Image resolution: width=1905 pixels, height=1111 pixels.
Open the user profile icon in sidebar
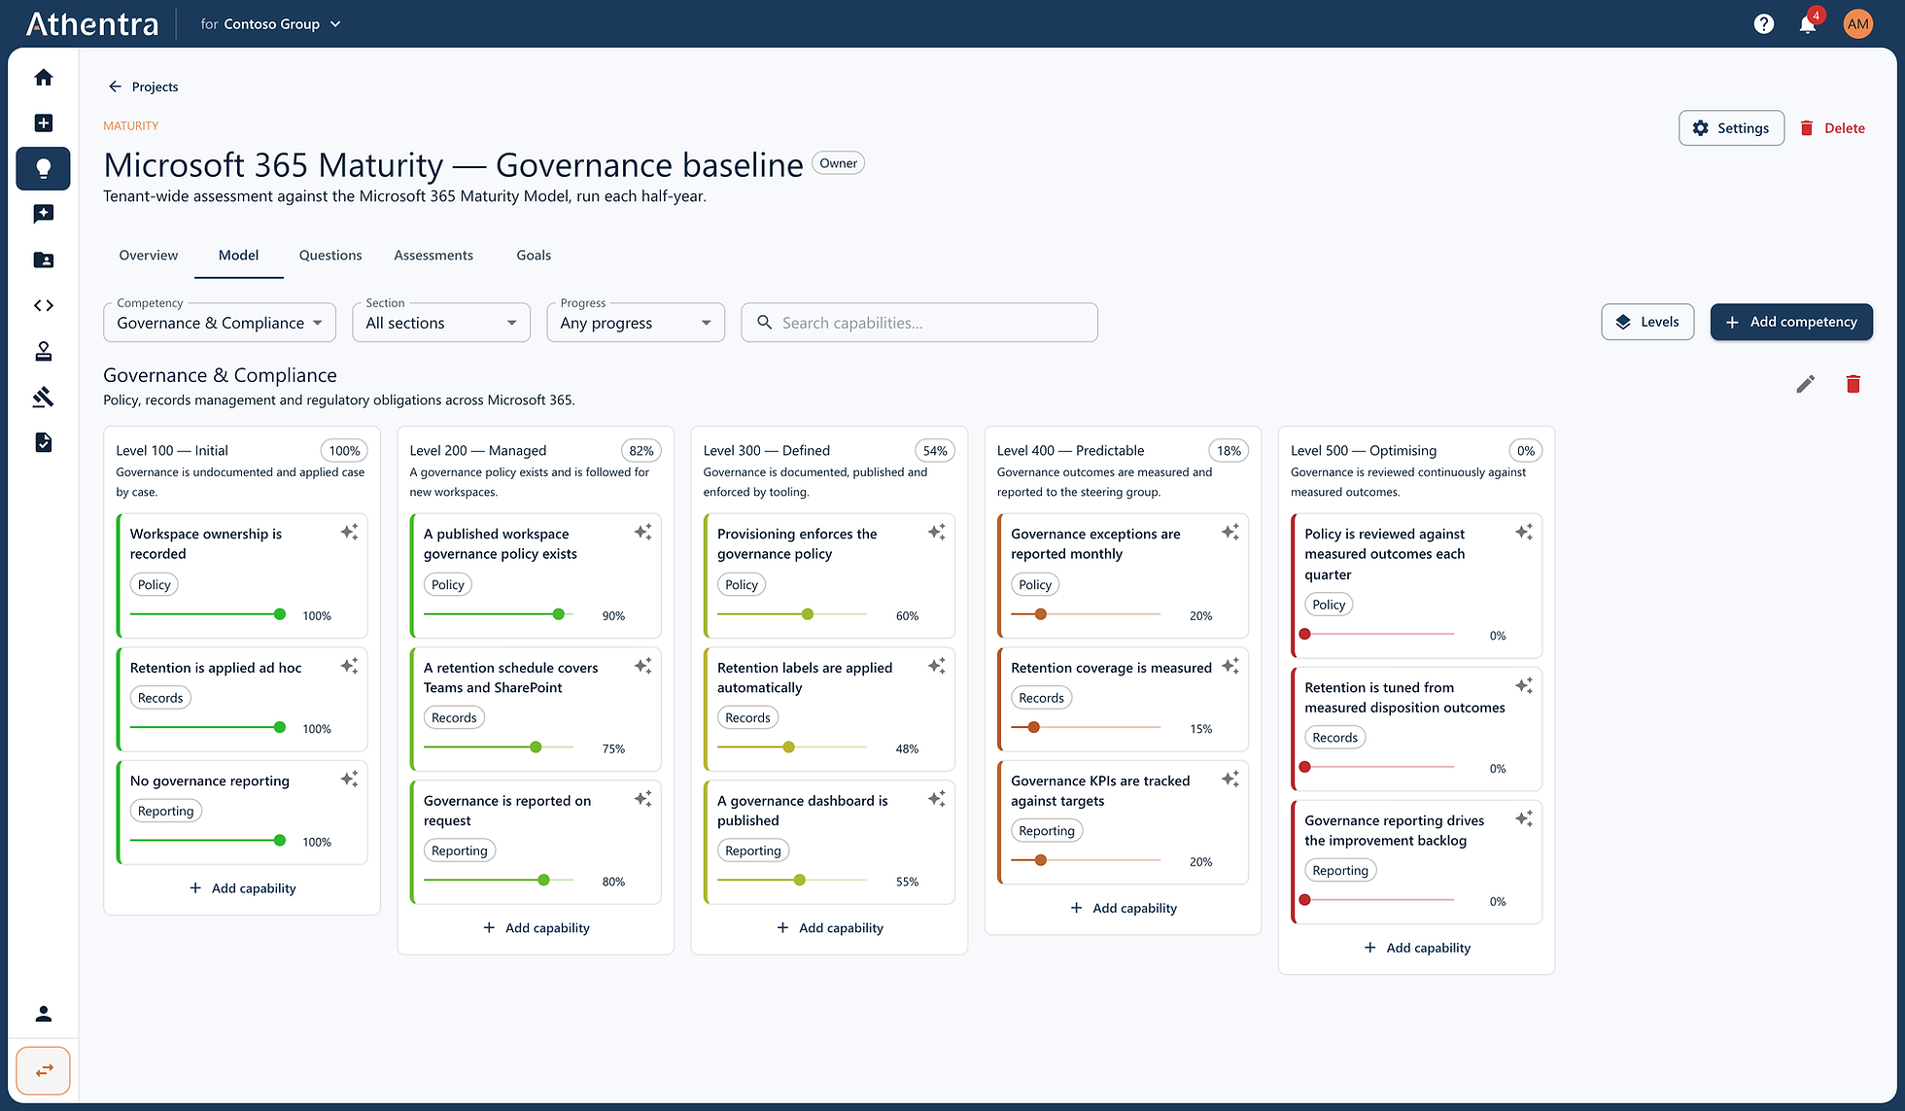pyautogui.click(x=44, y=1014)
